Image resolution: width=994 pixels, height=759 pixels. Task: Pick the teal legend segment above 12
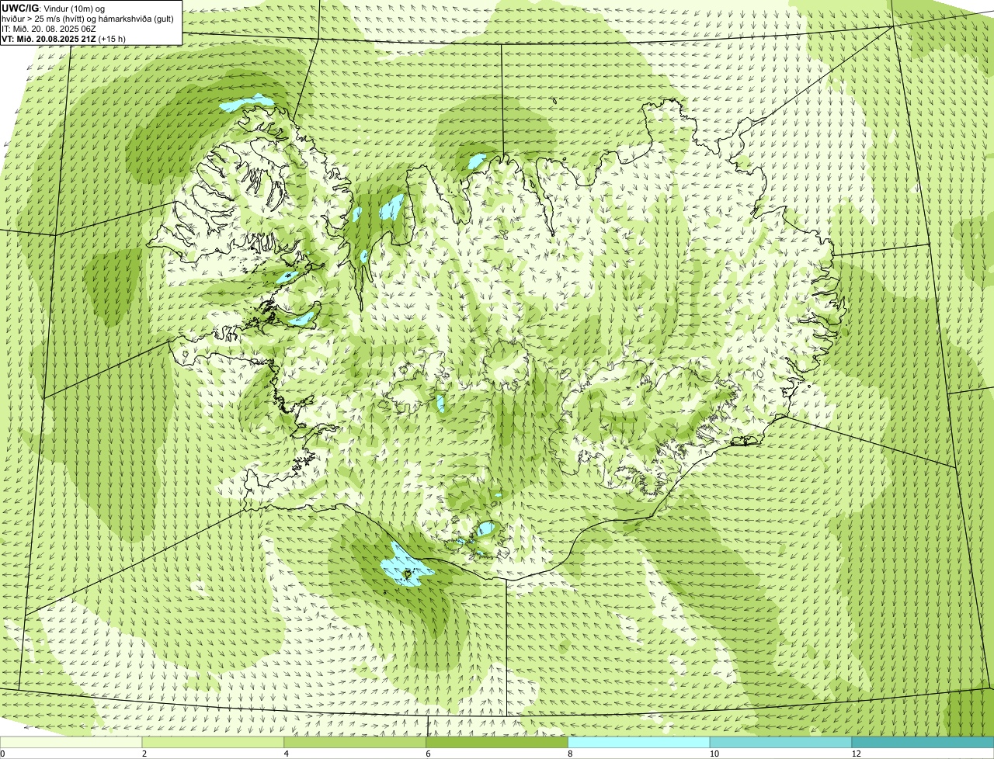point(923,743)
